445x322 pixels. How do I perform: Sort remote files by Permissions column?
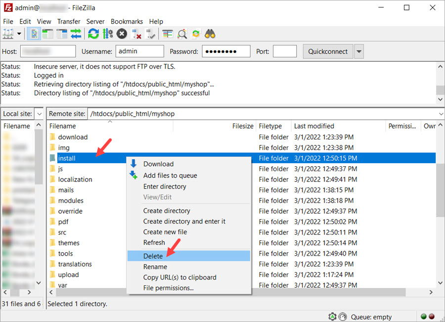(x=403, y=126)
